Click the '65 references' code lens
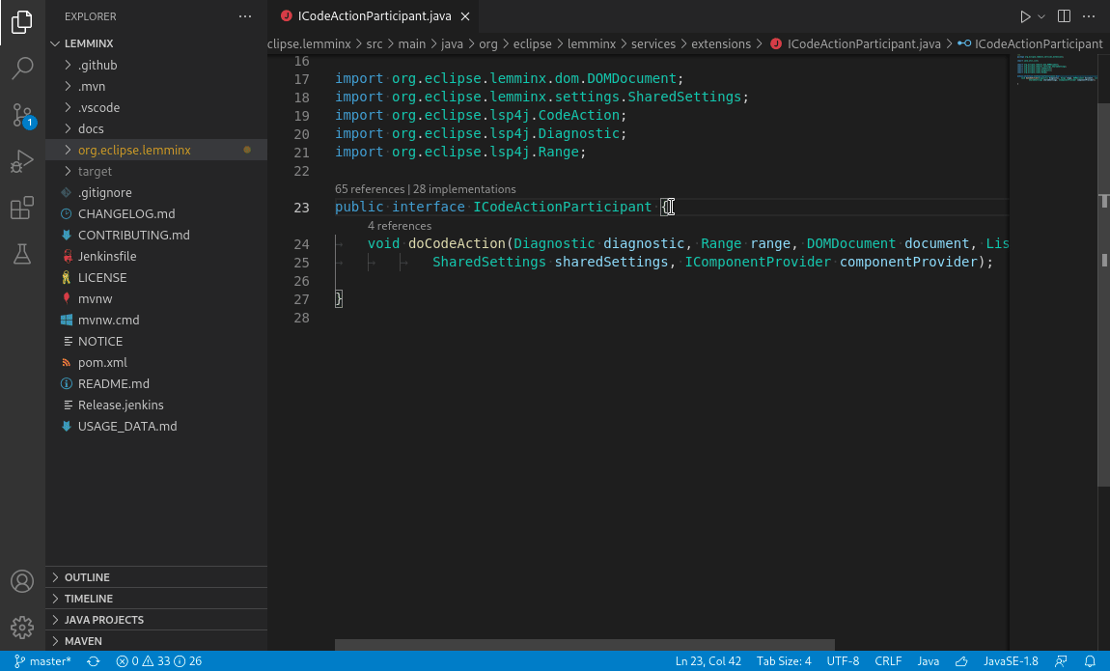This screenshot has width=1110, height=671. point(370,189)
